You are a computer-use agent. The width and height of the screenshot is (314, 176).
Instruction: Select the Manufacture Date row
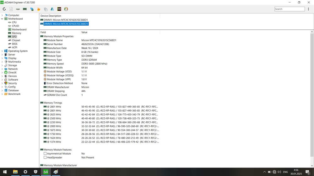click(x=100, y=48)
